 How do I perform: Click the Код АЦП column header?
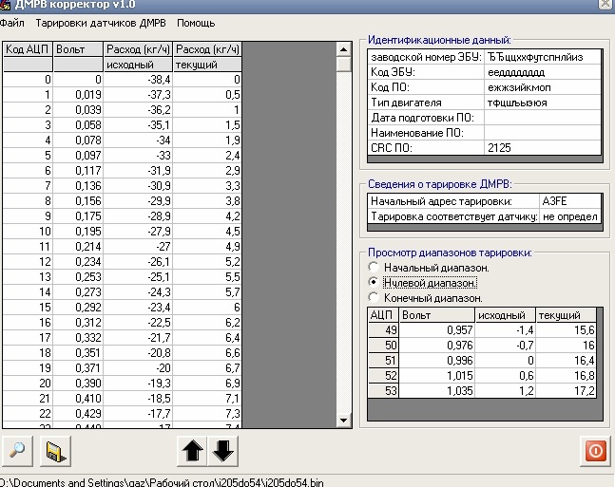(x=27, y=48)
